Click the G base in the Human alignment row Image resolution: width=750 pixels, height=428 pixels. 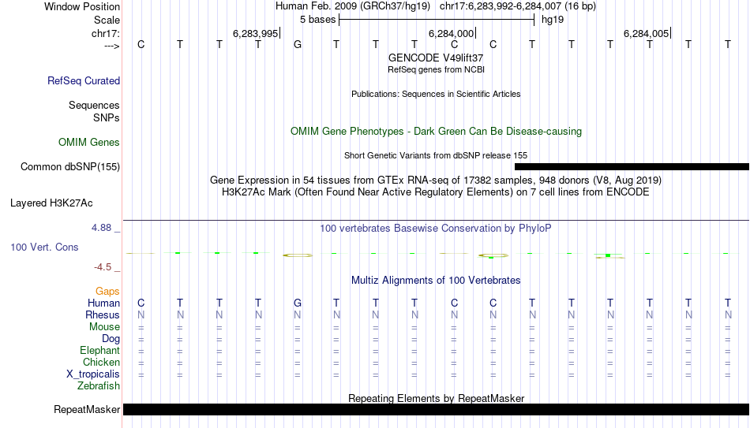(298, 303)
